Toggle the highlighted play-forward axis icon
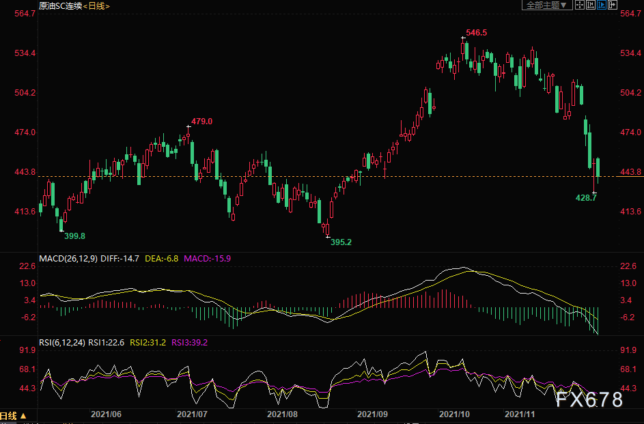Screen dimensions: 644x424 pos(602,5)
